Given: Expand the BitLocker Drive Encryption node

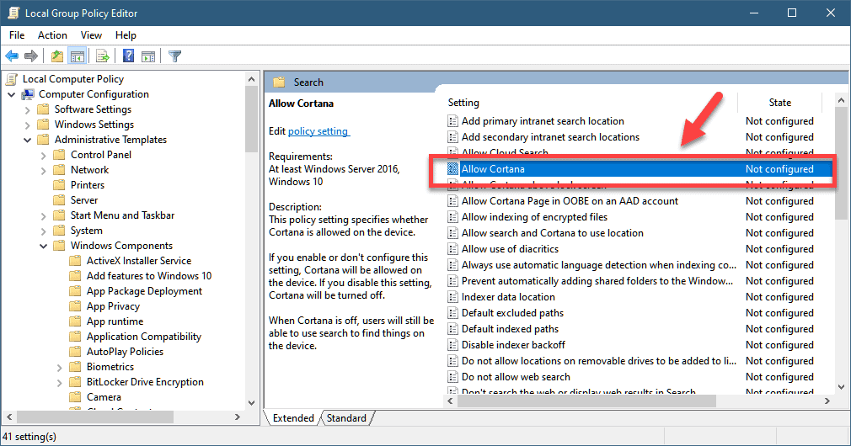Looking at the screenshot, I should point(60,383).
